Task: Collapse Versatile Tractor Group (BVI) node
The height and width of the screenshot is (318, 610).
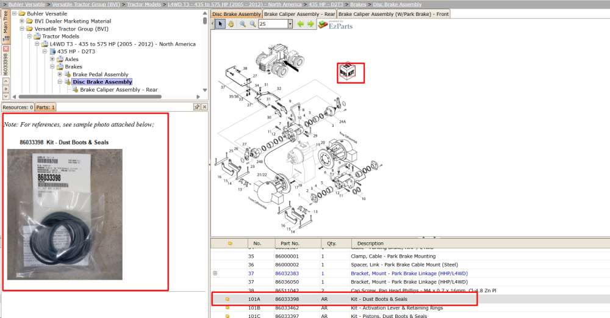Action: point(22,29)
